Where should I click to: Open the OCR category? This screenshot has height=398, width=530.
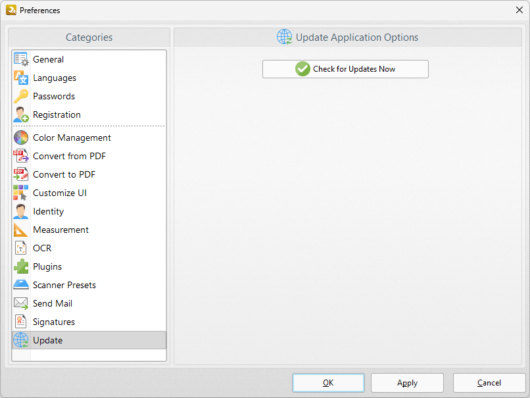[89, 248]
